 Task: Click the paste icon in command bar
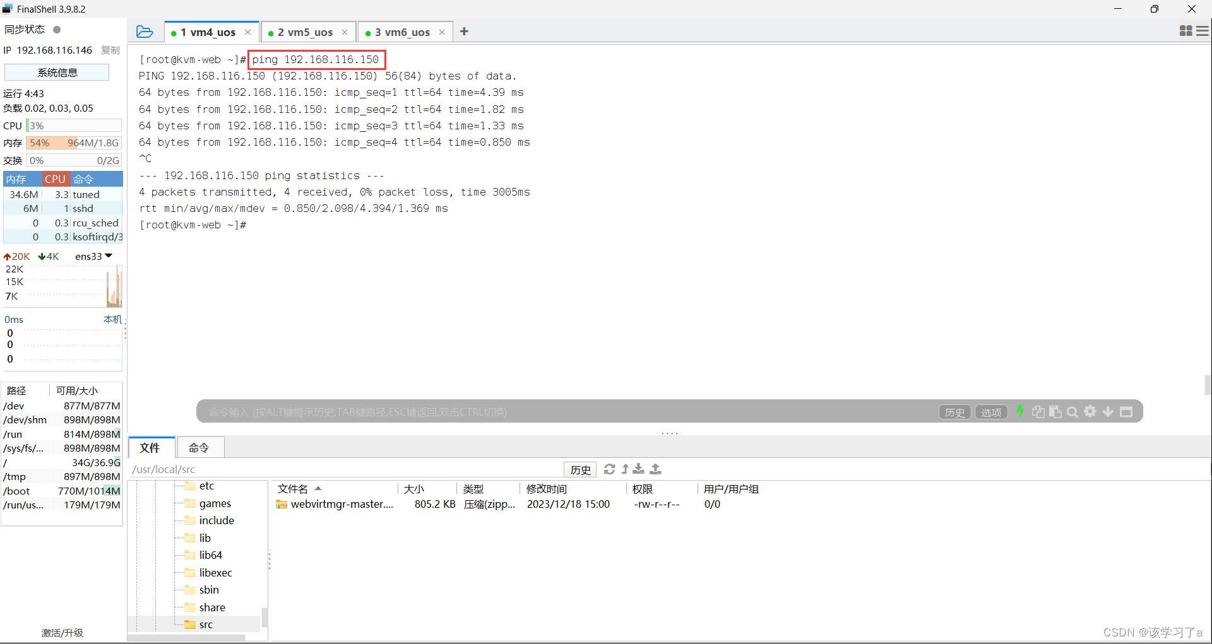pyautogui.click(x=1055, y=412)
